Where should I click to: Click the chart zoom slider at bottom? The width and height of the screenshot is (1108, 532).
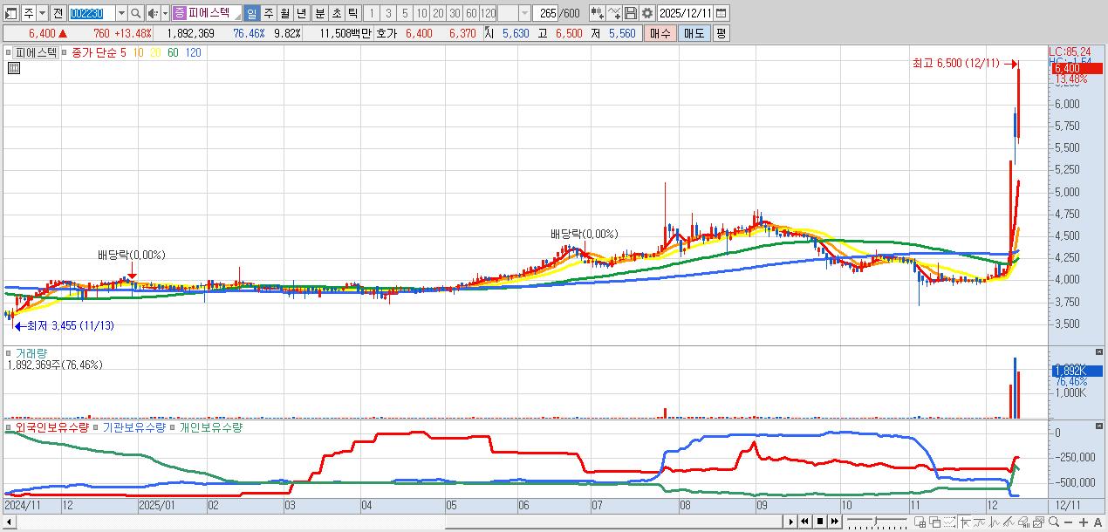click(x=877, y=522)
